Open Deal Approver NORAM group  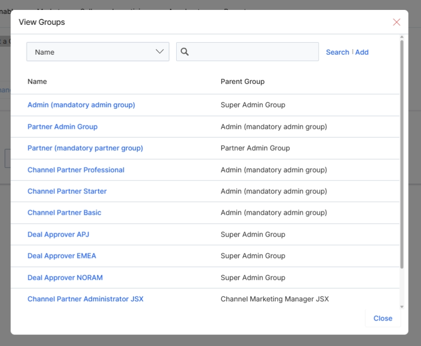[x=65, y=277]
